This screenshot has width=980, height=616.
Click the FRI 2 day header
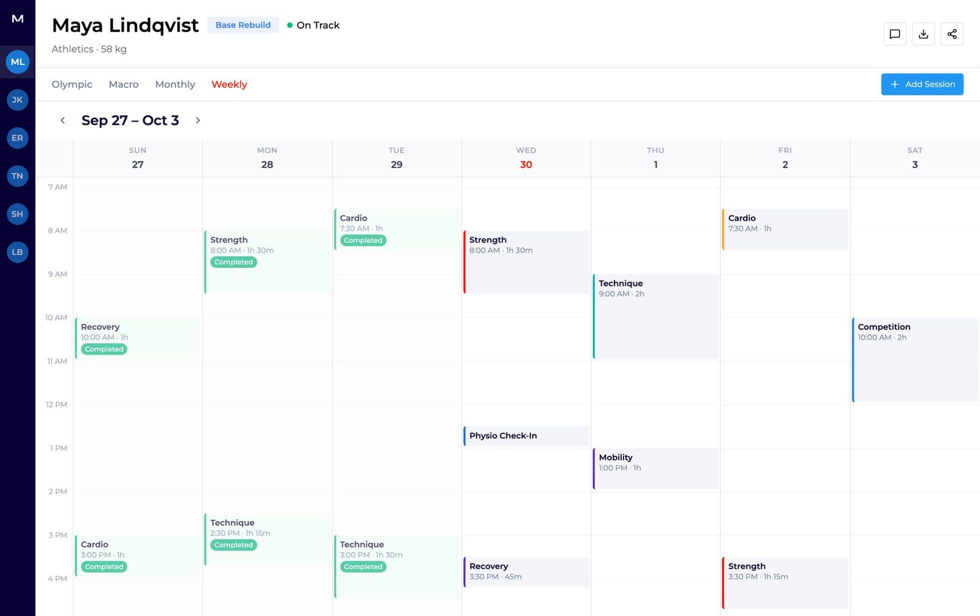[785, 158]
